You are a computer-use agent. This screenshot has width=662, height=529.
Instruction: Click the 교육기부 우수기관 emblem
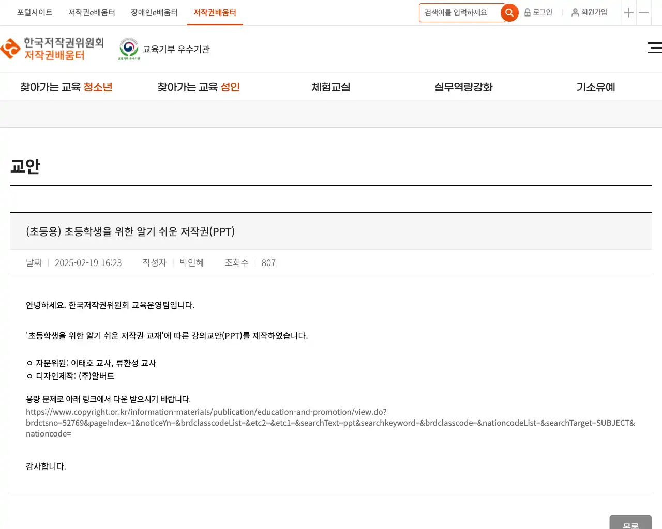[129, 49]
